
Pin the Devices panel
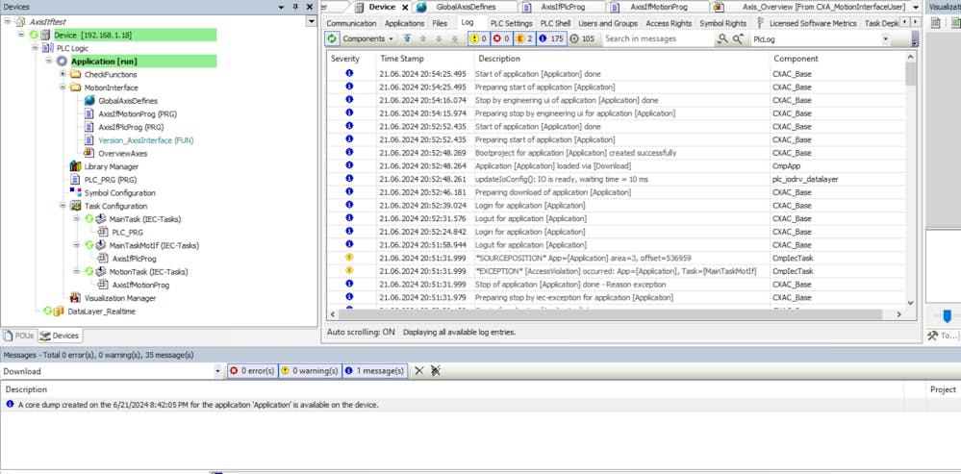tap(295, 7)
